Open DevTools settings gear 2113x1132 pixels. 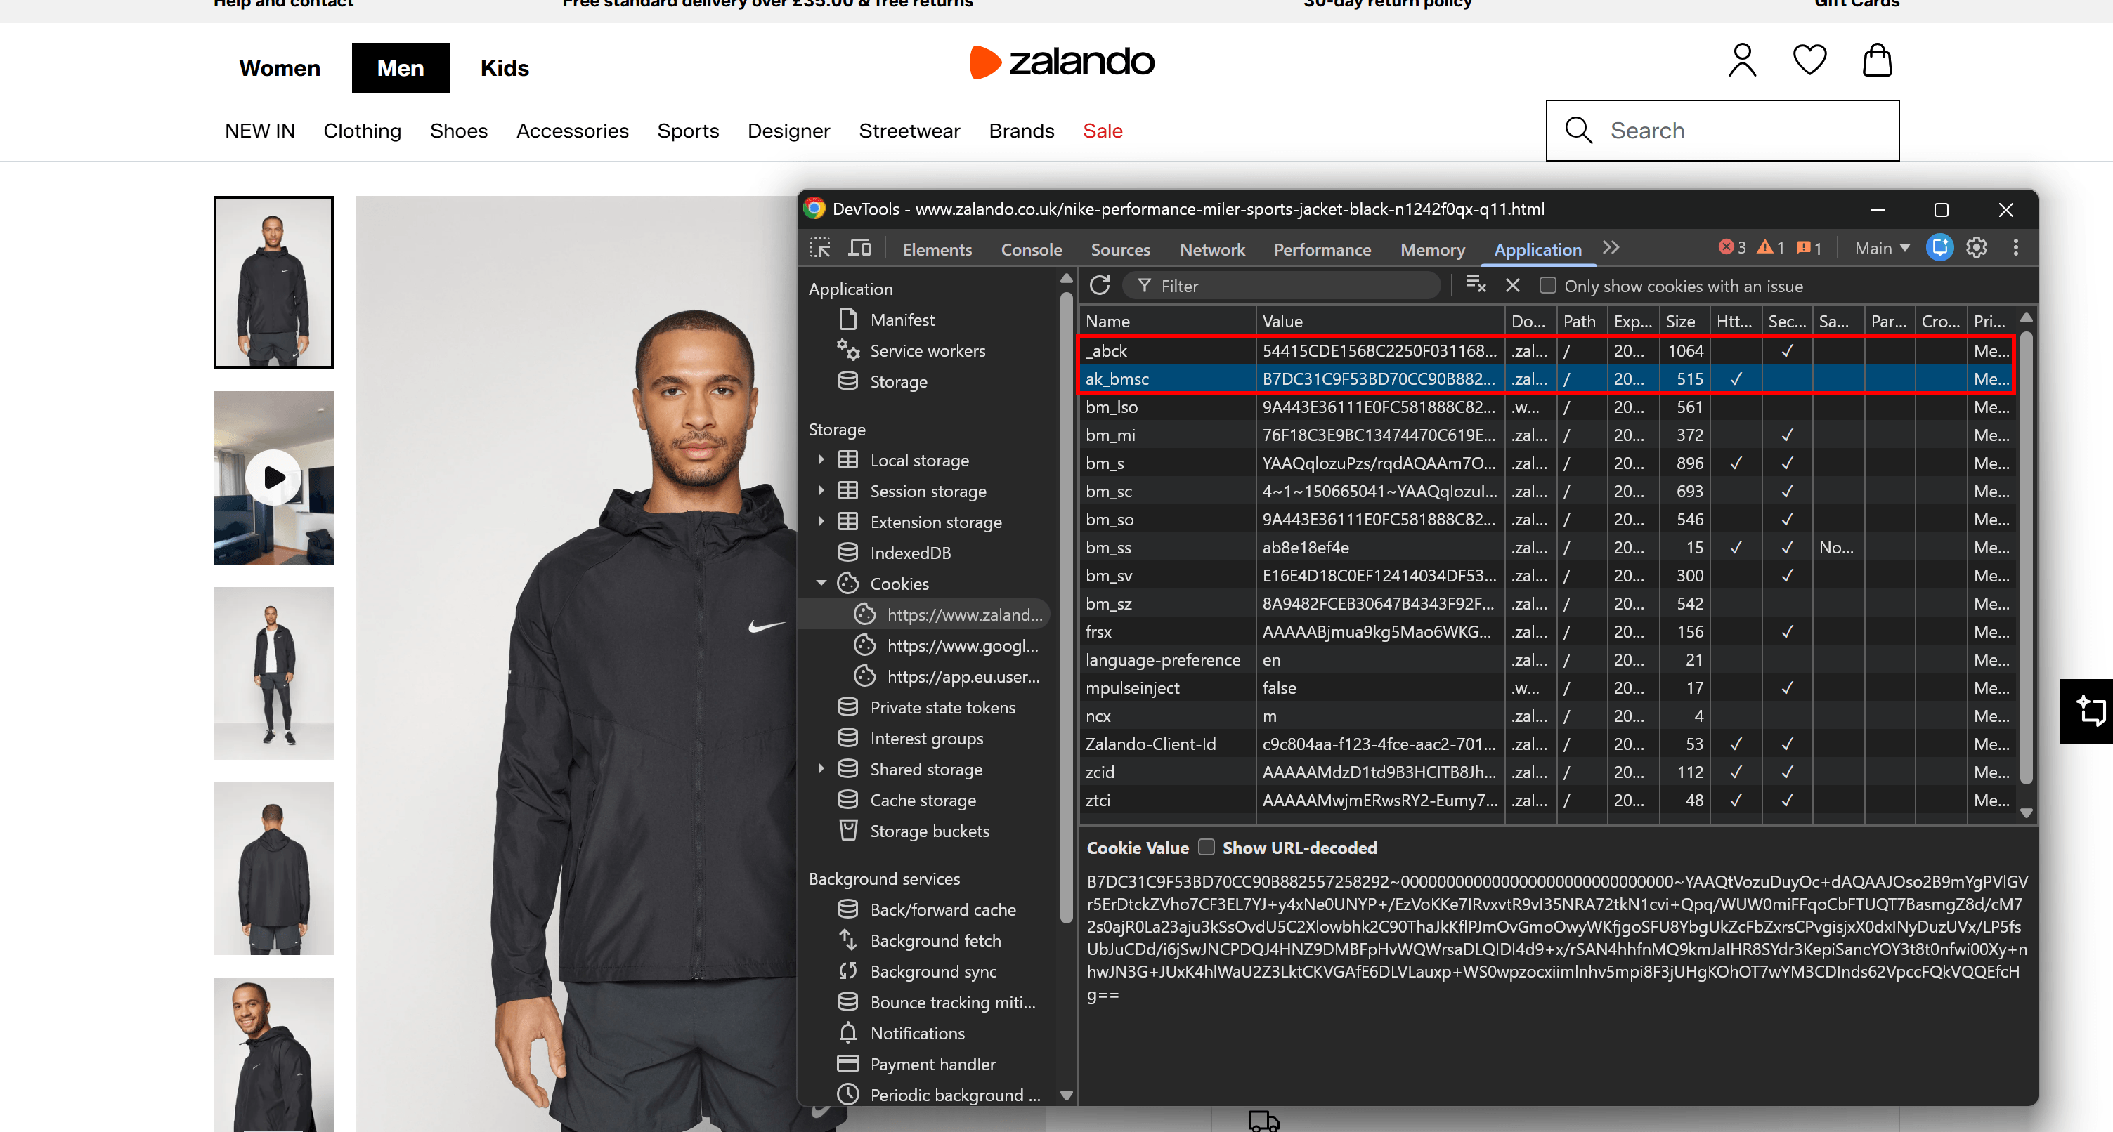pos(1977,248)
